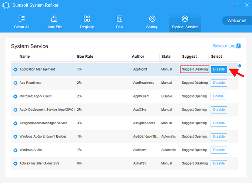Go to the Registry tab

(87, 22)
